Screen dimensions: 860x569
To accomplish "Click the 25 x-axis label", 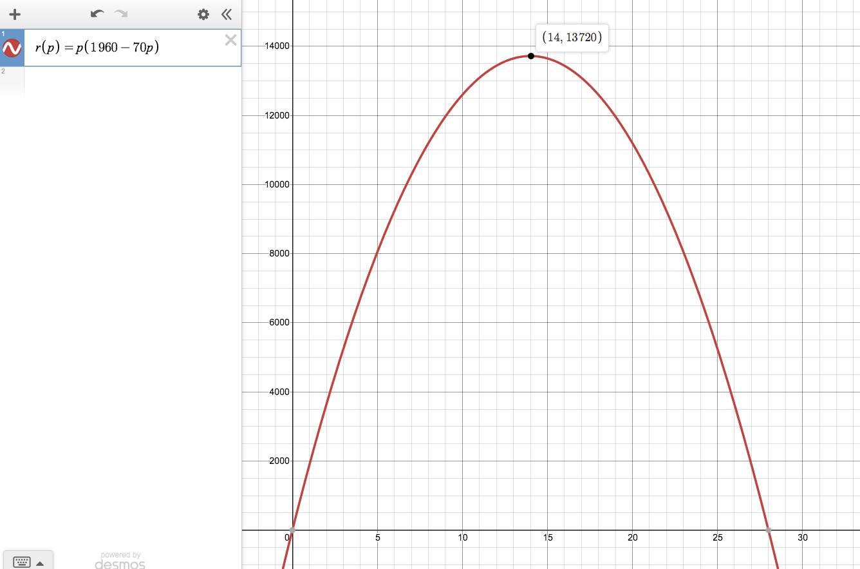I will click(718, 537).
